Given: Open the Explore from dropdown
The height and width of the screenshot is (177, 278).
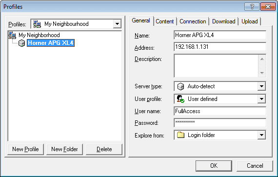Looking at the screenshot, I should tap(261, 135).
